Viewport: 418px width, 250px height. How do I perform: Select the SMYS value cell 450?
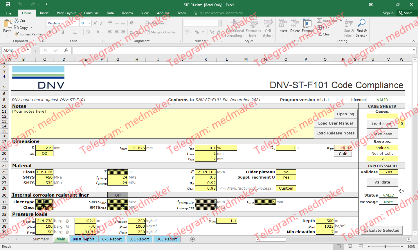(44, 177)
